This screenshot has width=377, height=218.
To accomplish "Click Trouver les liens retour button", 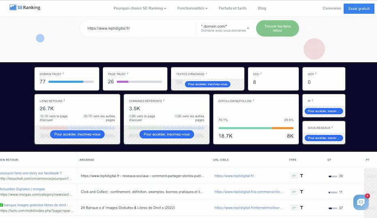I will coord(277,28).
